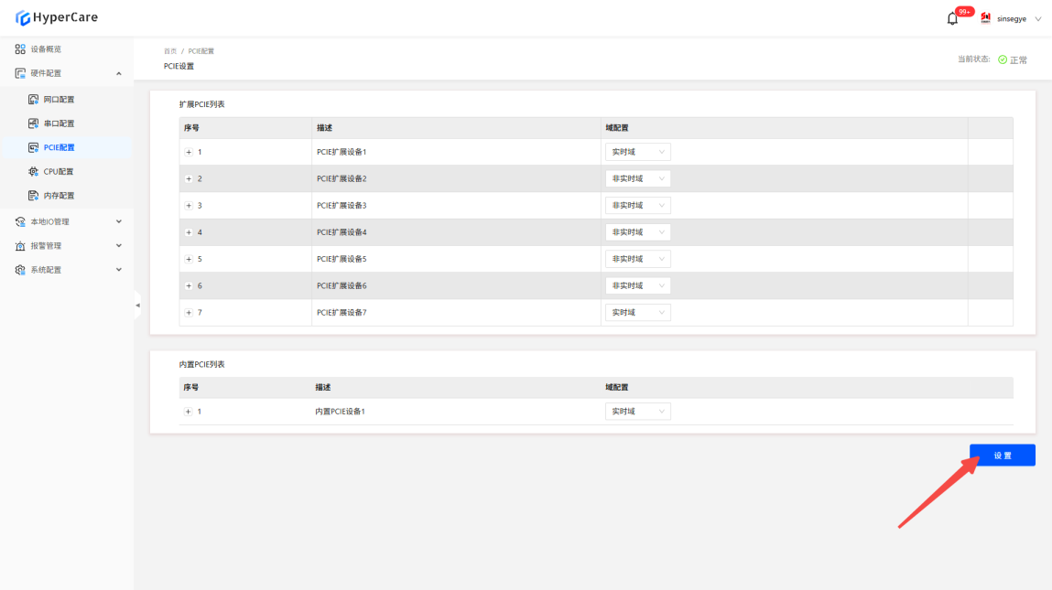The image size is (1052, 590).
Task: Click the green 正常 status check icon
Action: tap(1003, 59)
